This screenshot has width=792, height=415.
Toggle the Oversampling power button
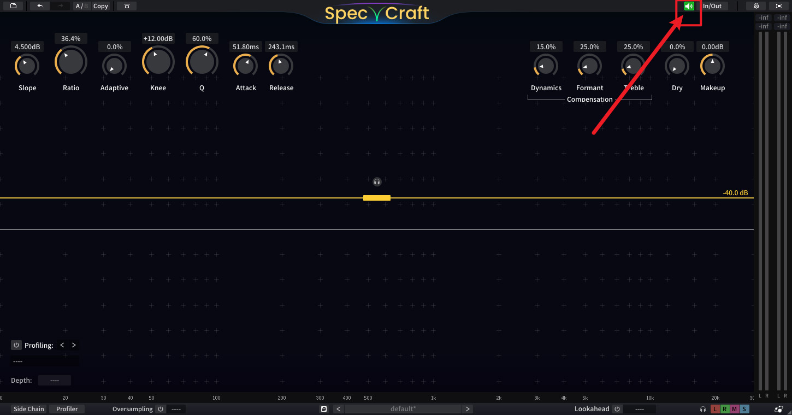point(161,409)
